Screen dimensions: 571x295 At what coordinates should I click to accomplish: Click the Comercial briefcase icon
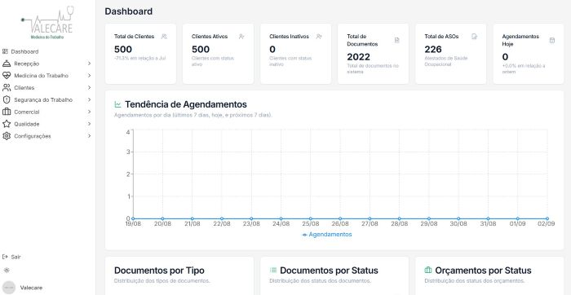coord(7,112)
